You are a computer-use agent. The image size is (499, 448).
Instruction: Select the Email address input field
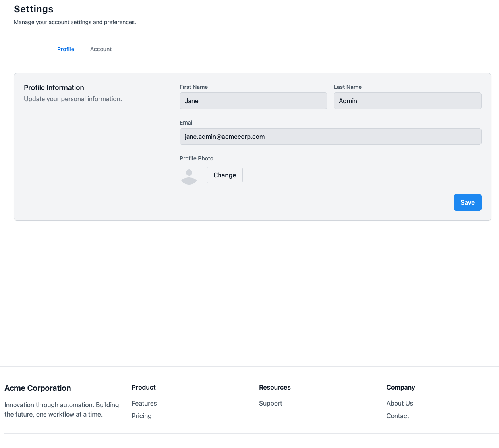coord(330,137)
